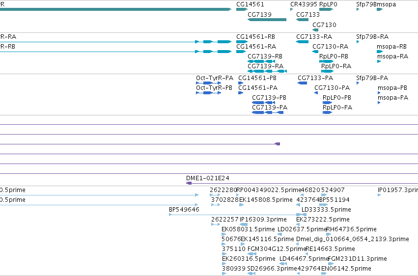Screen dimensions: 418x276
Task: Select the CG7133 gene label
Action: point(308,15)
